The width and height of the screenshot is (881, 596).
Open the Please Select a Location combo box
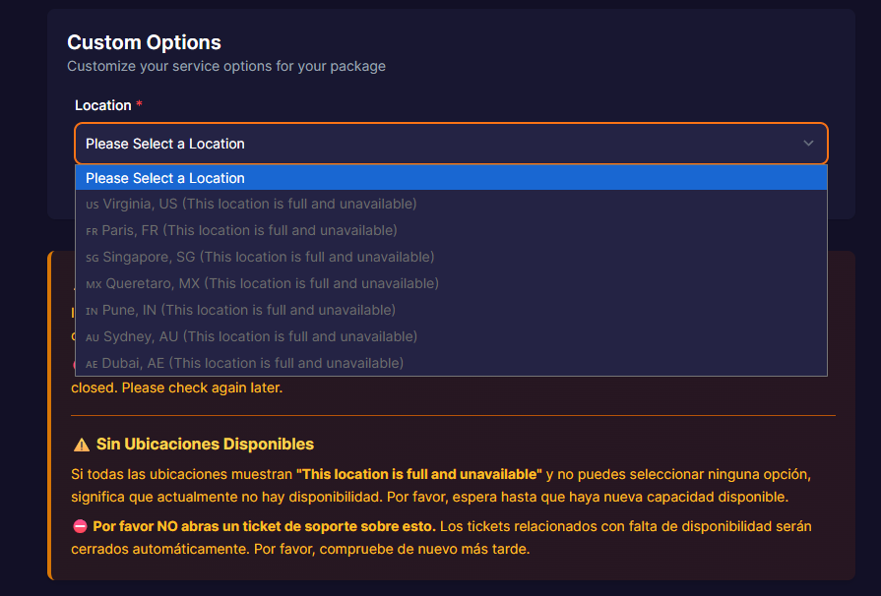[x=451, y=144]
